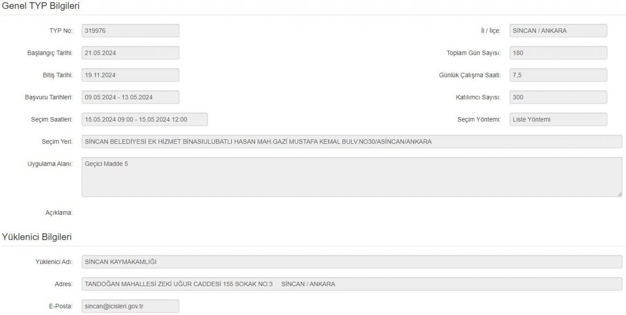The height and width of the screenshot is (315, 626).
Task: Click the Seçim Saatleri label
Action: pyautogui.click(x=52, y=119)
